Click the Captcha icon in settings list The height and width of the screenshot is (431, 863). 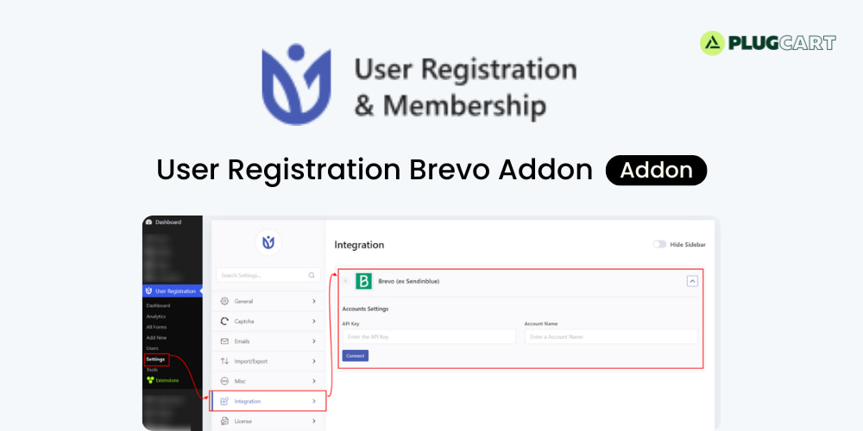[224, 321]
